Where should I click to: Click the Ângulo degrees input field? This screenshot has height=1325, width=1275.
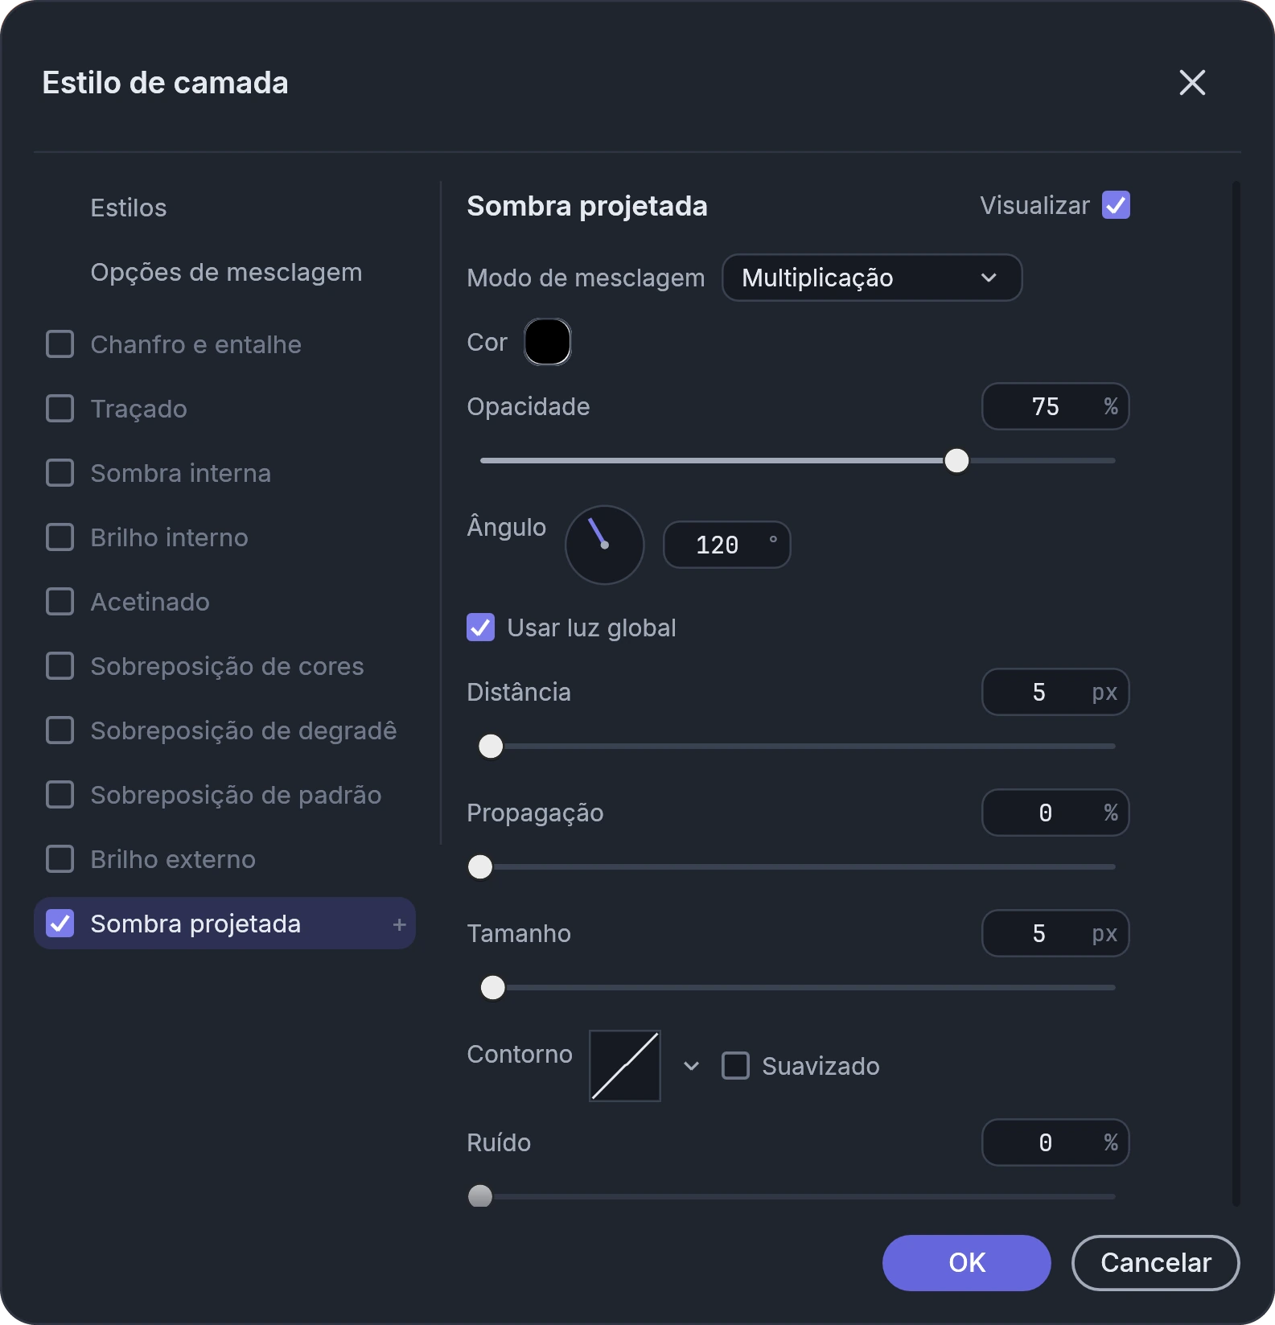pos(727,545)
